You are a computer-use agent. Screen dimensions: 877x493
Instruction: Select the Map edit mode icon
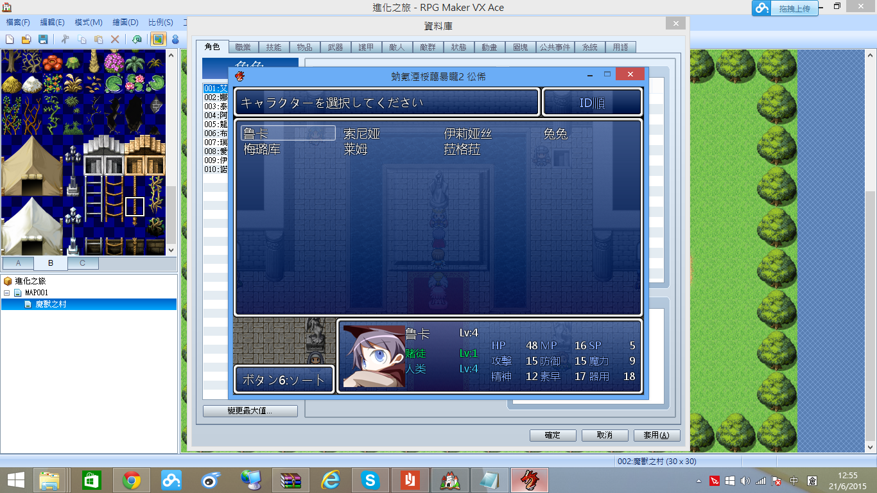[x=158, y=39]
